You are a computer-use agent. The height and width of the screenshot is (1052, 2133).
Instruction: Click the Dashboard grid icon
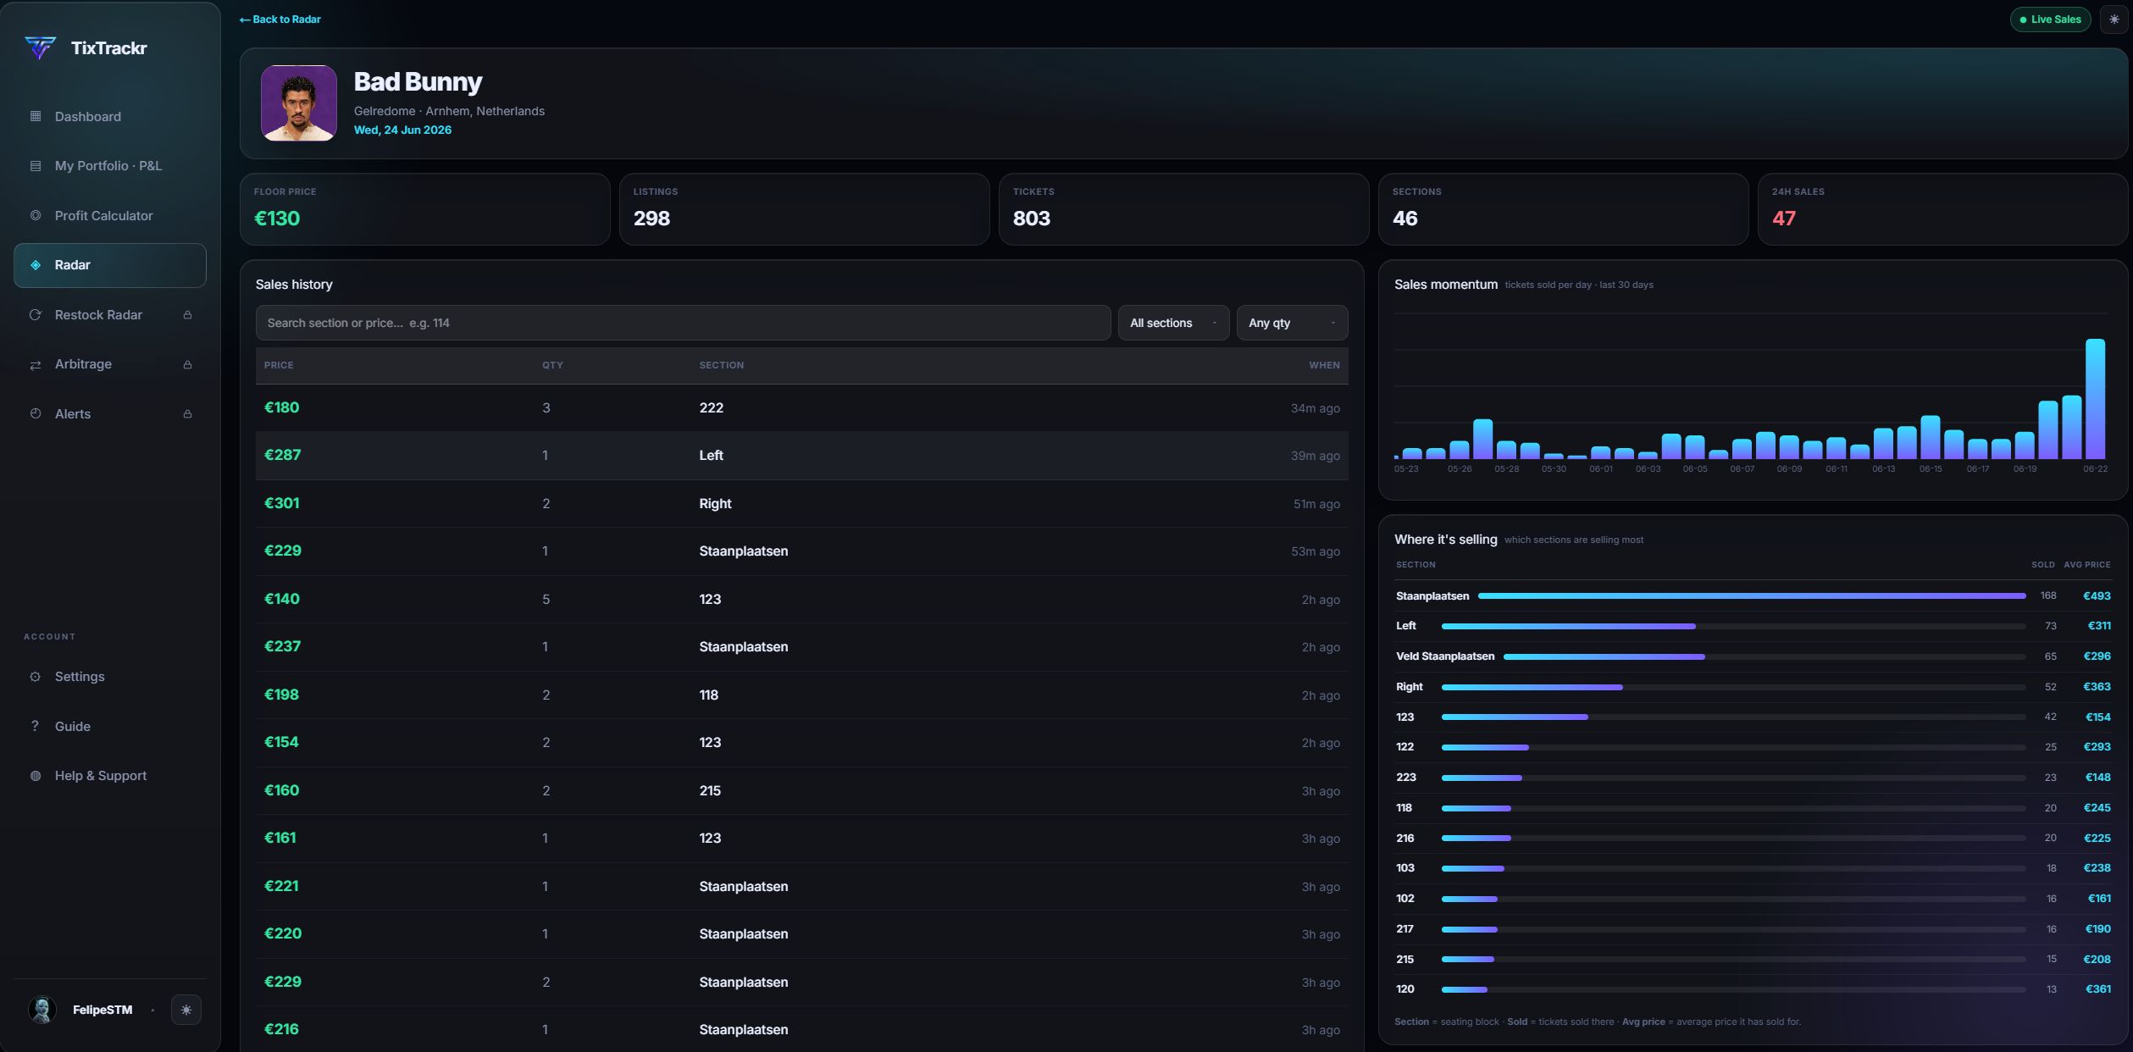(x=36, y=116)
